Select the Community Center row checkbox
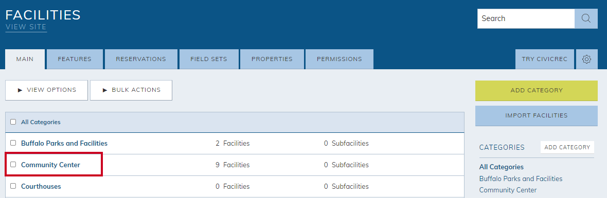The width and height of the screenshot is (607, 198). tap(13, 165)
